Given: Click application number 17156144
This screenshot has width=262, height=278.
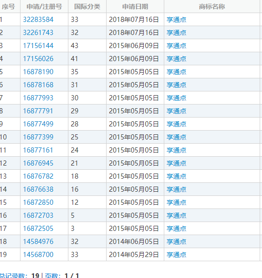Looking at the screenshot, I should pos(38,46).
